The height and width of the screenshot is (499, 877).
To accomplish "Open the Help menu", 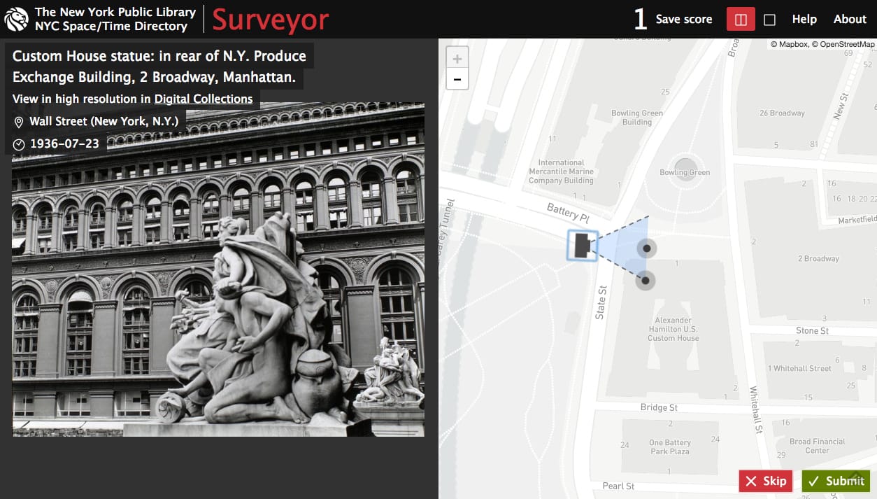I will tap(804, 19).
